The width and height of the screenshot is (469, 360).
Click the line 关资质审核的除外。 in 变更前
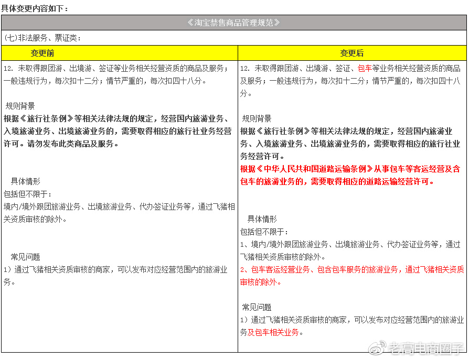point(35,219)
